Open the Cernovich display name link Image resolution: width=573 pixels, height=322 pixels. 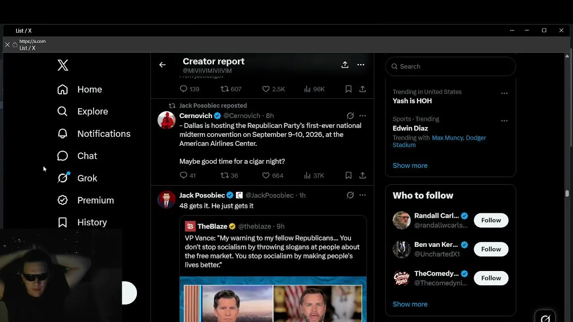pyautogui.click(x=196, y=116)
